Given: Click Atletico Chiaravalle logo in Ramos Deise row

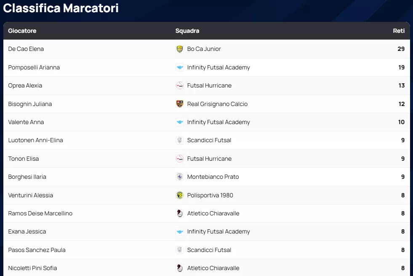Looking at the screenshot, I should 180,214.
